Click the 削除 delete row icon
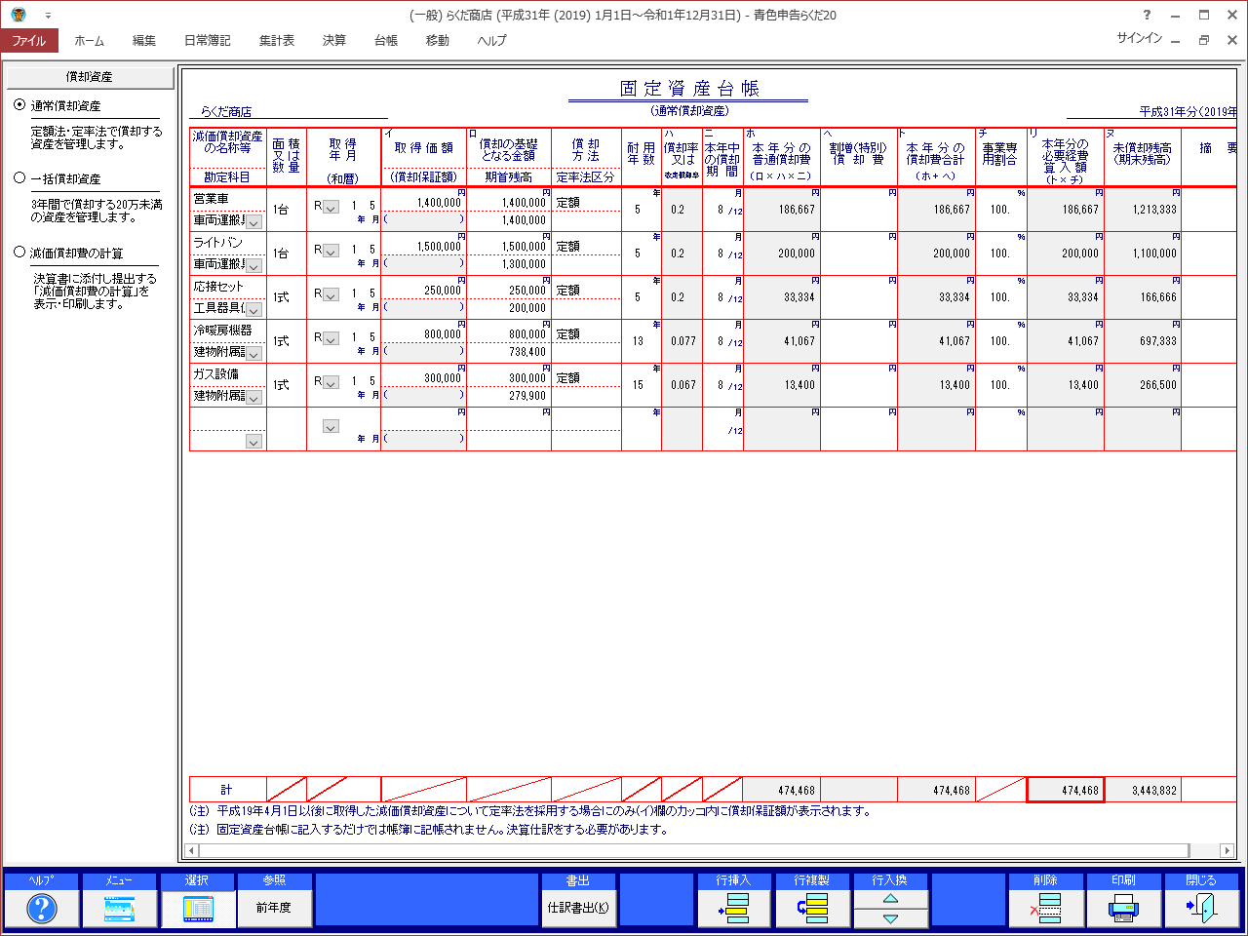Viewport: 1248px width, 936px height. (x=1046, y=908)
